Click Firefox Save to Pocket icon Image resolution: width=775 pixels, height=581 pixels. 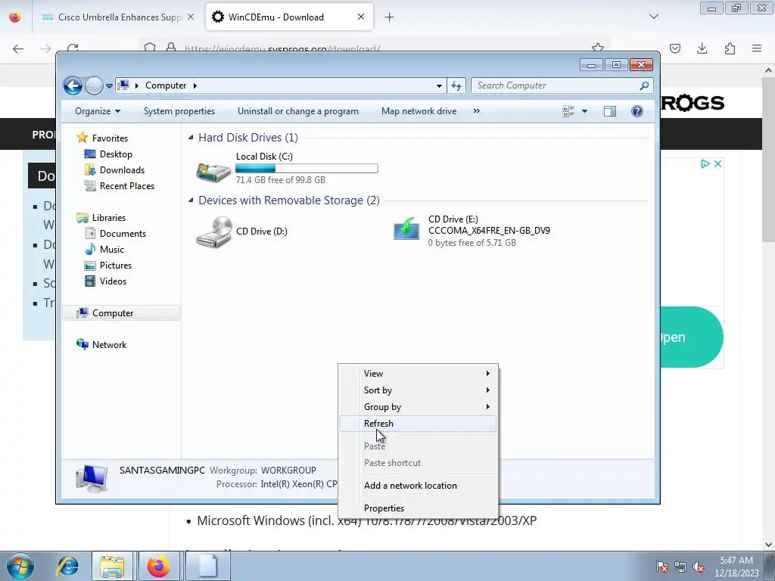[x=675, y=48]
